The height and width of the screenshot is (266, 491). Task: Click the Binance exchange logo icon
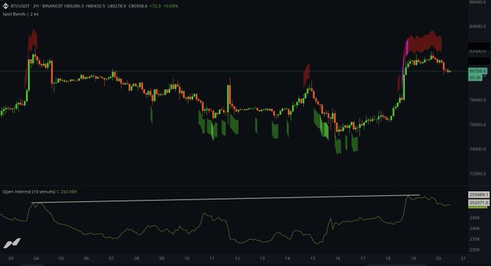click(6, 6)
